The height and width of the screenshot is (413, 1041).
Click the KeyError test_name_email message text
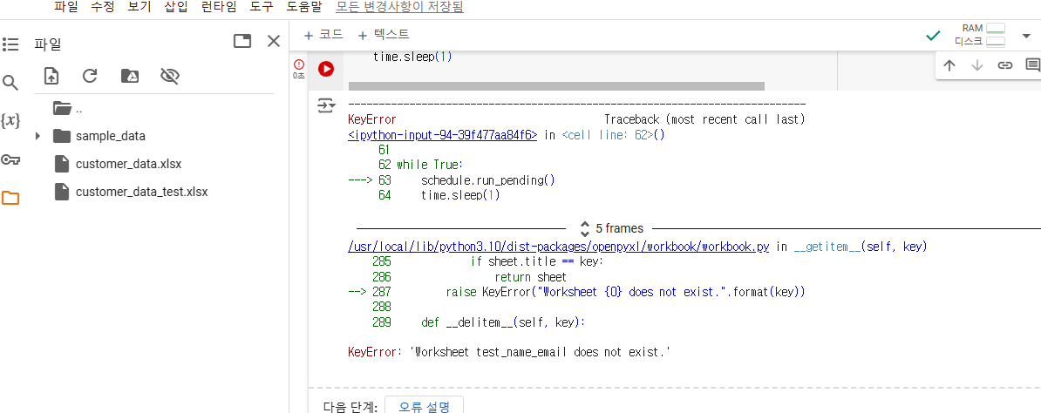pos(509,353)
